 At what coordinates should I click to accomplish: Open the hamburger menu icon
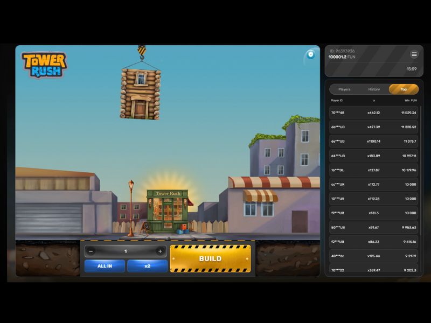coord(414,54)
